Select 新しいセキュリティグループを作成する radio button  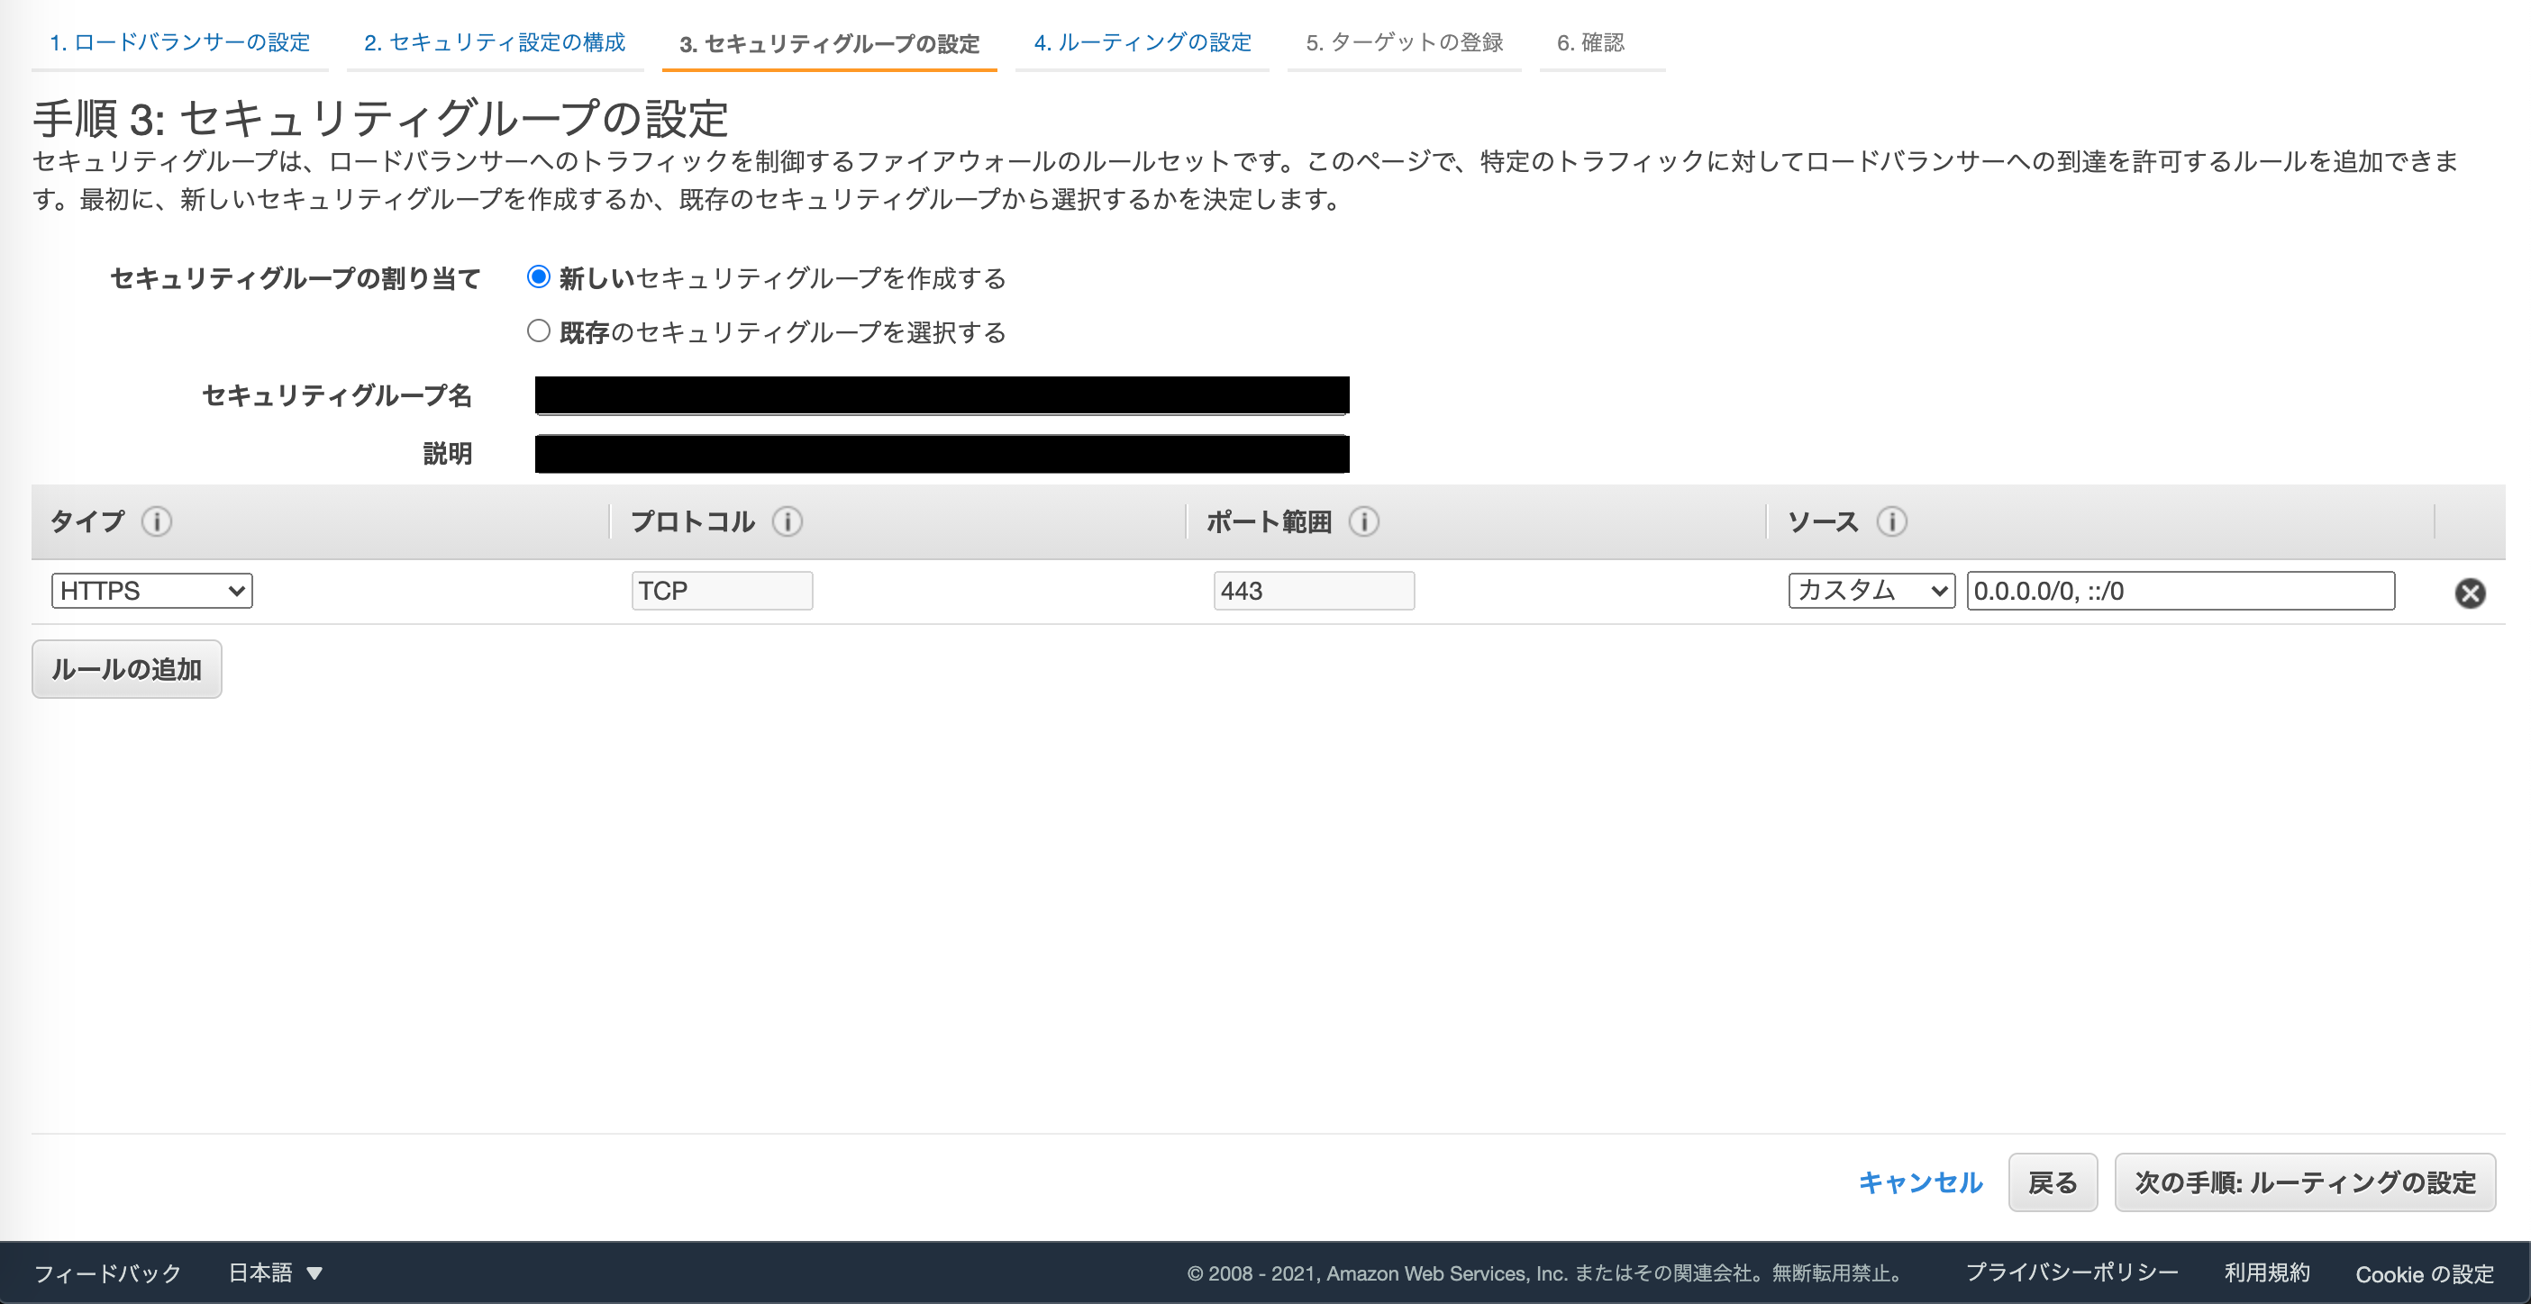click(x=539, y=278)
